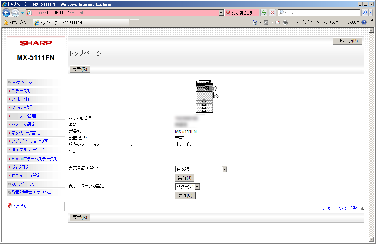376x244 pixels.
Task: Click the 実行(J) button
Action: (x=185, y=178)
